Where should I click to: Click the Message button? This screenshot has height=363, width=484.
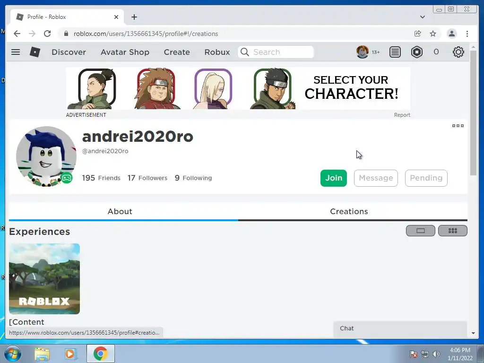pos(376,178)
